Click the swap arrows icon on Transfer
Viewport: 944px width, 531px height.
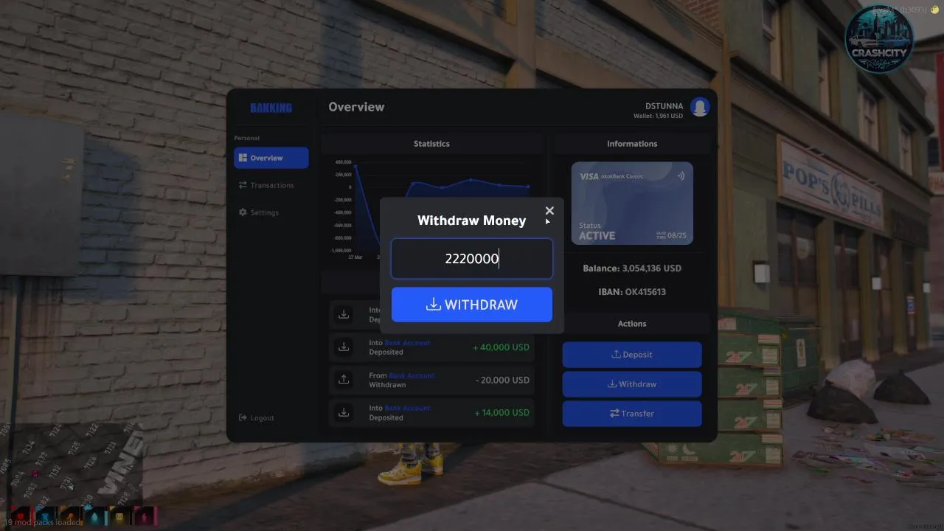tap(614, 413)
